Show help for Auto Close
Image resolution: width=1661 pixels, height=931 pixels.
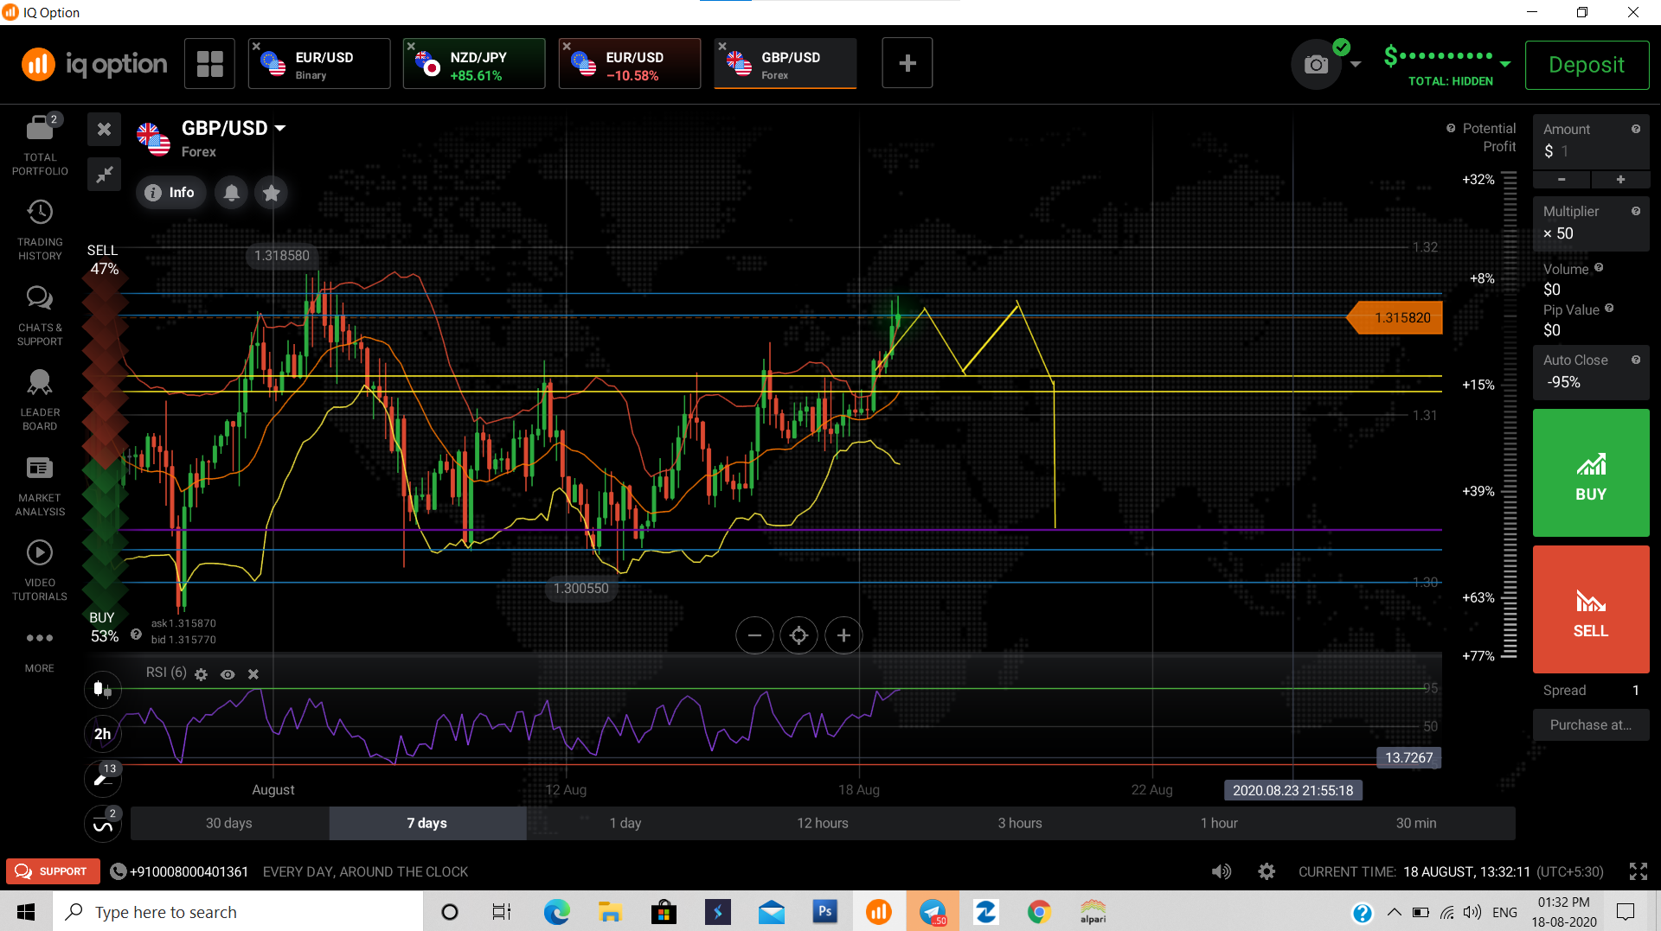[x=1636, y=360]
